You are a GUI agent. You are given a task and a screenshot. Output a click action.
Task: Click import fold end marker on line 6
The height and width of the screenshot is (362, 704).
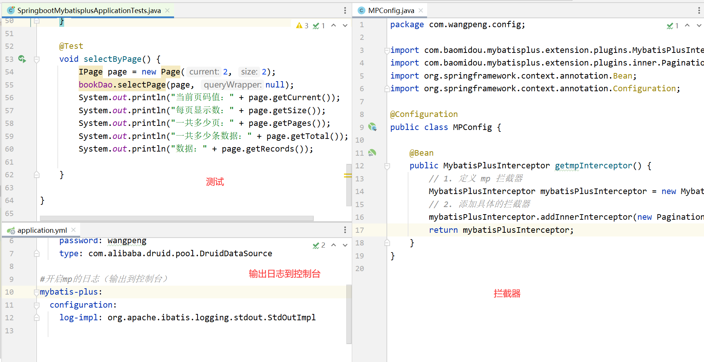[387, 89]
